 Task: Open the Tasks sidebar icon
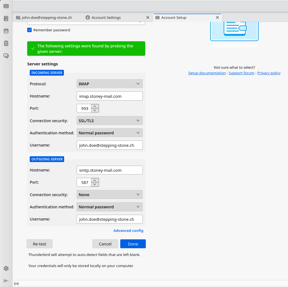tap(6, 43)
